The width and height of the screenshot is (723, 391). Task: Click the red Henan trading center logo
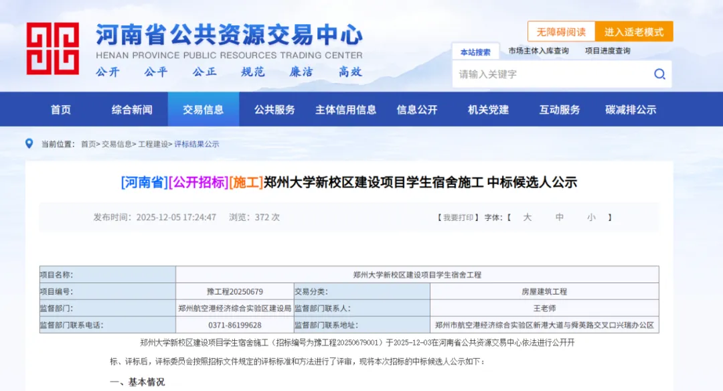click(x=53, y=48)
